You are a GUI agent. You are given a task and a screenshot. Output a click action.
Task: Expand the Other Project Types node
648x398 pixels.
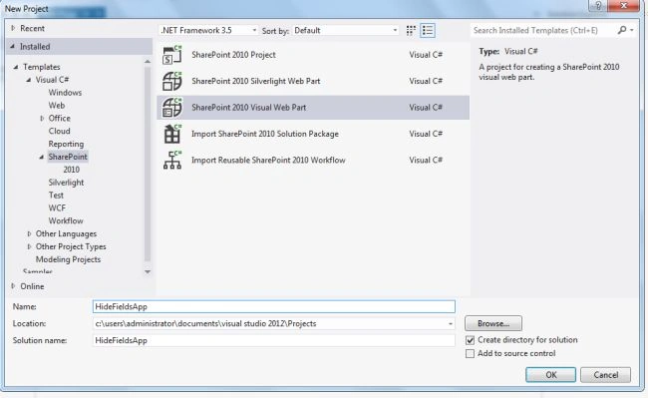click(29, 246)
